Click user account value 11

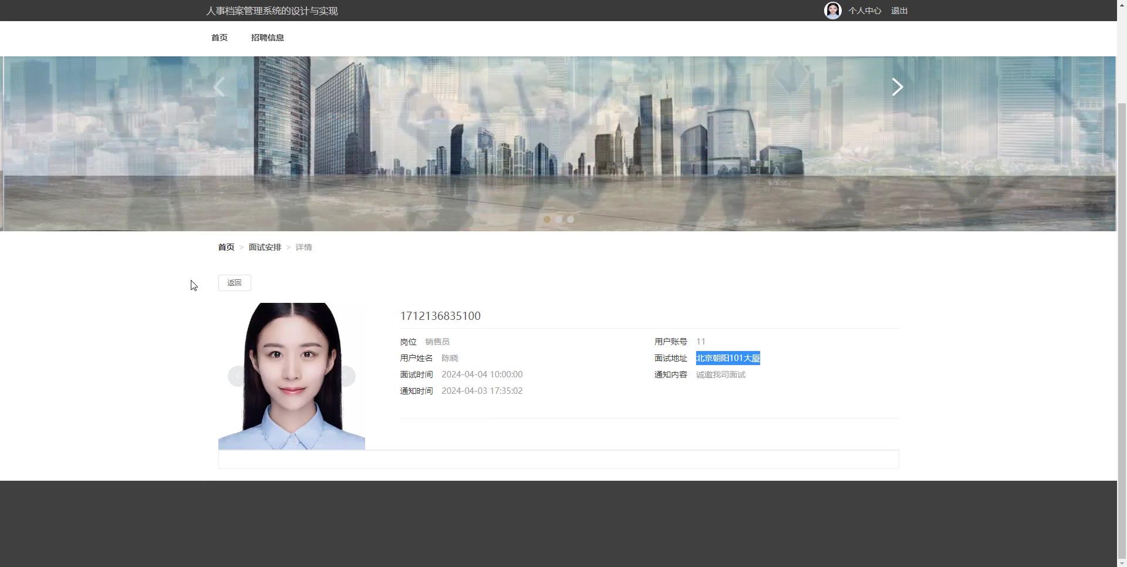point(701,342)
